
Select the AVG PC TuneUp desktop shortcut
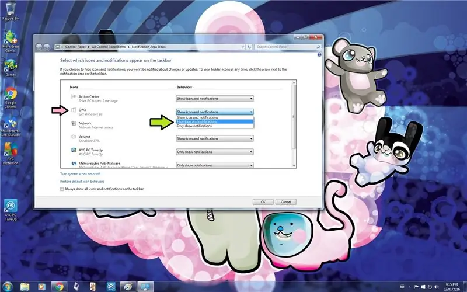click(x=11, y=210)
